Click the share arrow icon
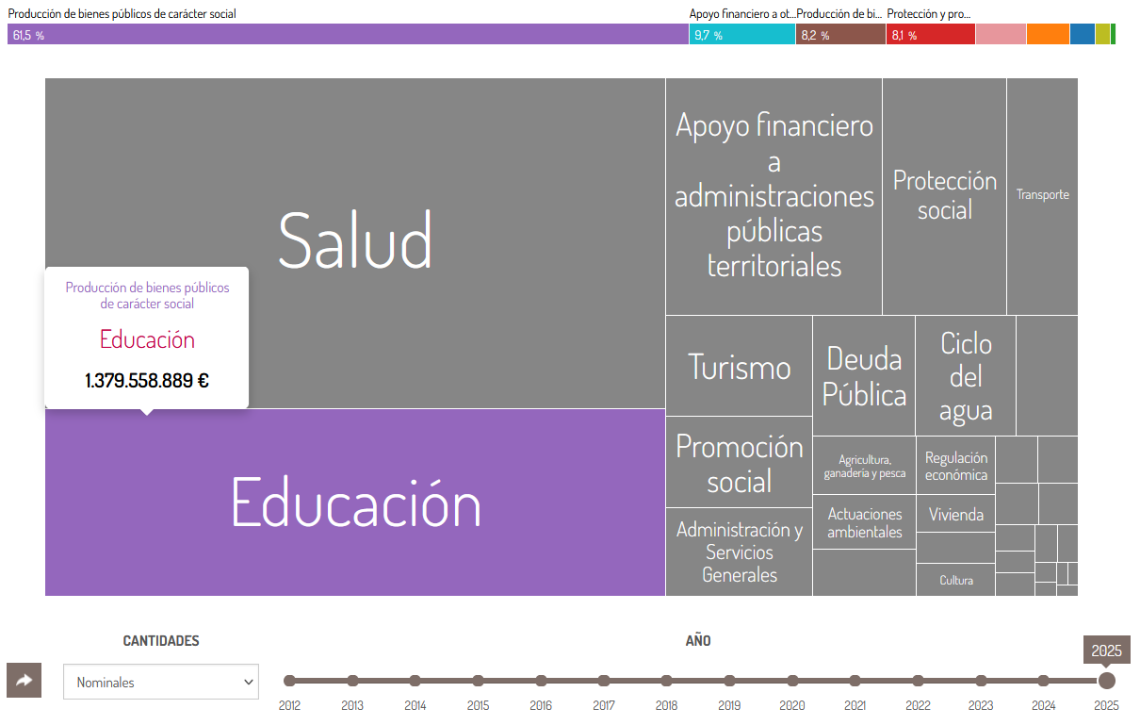Viewport: 1140px width, 725px height. click(x=24, y=680)
